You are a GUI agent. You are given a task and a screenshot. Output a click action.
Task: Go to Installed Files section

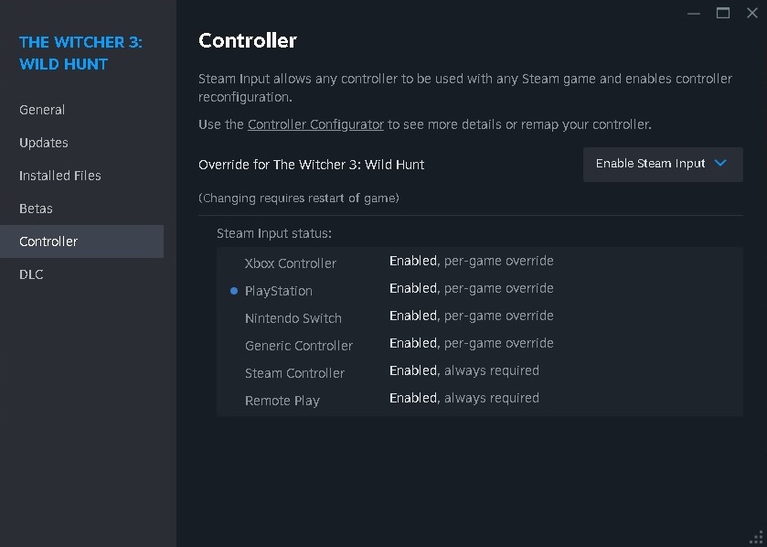pyautogui.click(x=60, y=176)
